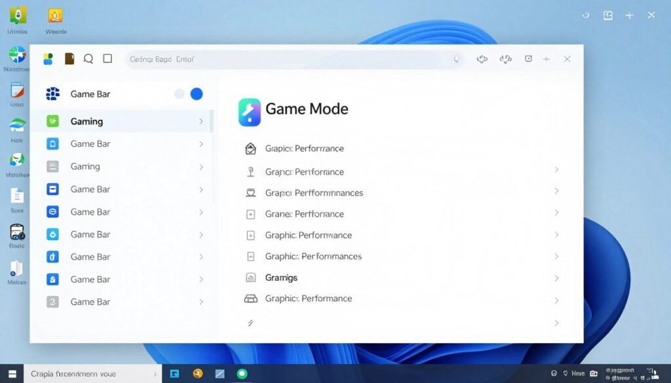
Task: Click the microphone icon inside the search field
Action: pos(457,60)
